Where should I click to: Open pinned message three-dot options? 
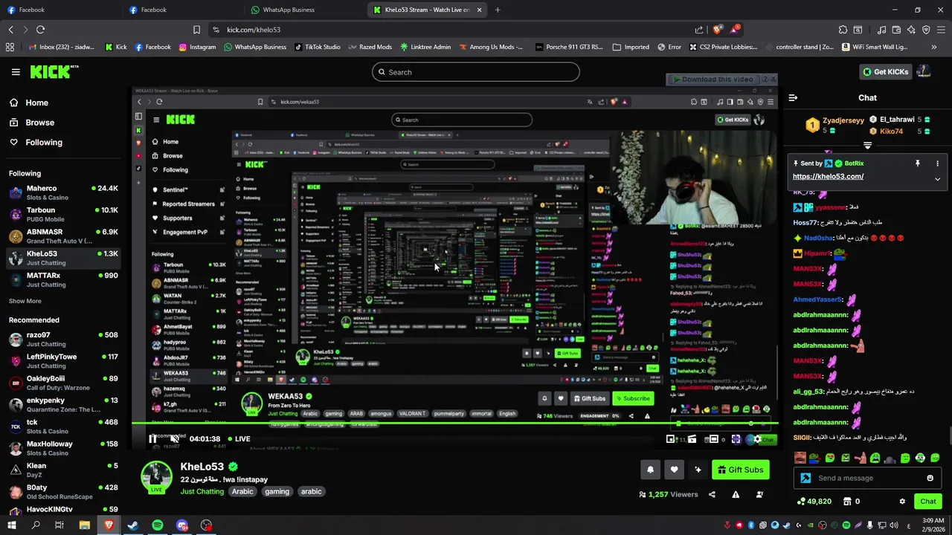click(937, 163)
